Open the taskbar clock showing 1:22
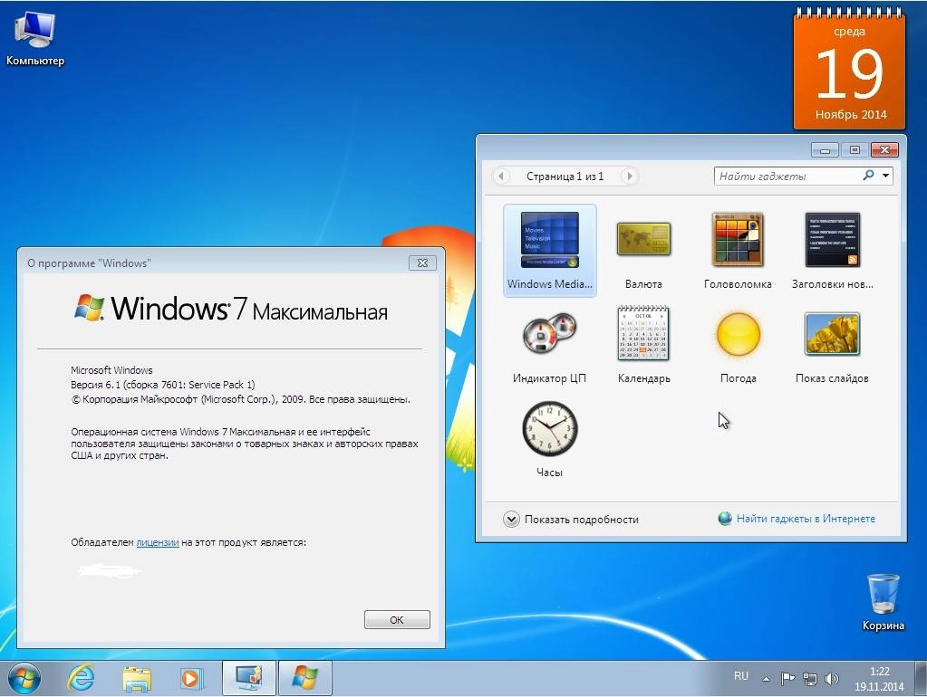The width and height of the screenshot is (927, 697). (879, 679)
